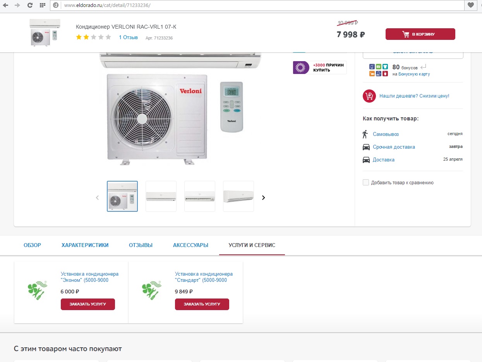482x362 pixels.
Task: Click the car icon beside Срочная доставка
Action: coord(366,147)
